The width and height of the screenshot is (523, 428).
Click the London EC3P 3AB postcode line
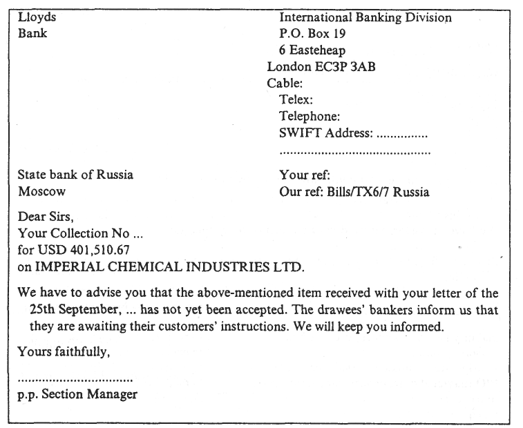coord(321,67)
